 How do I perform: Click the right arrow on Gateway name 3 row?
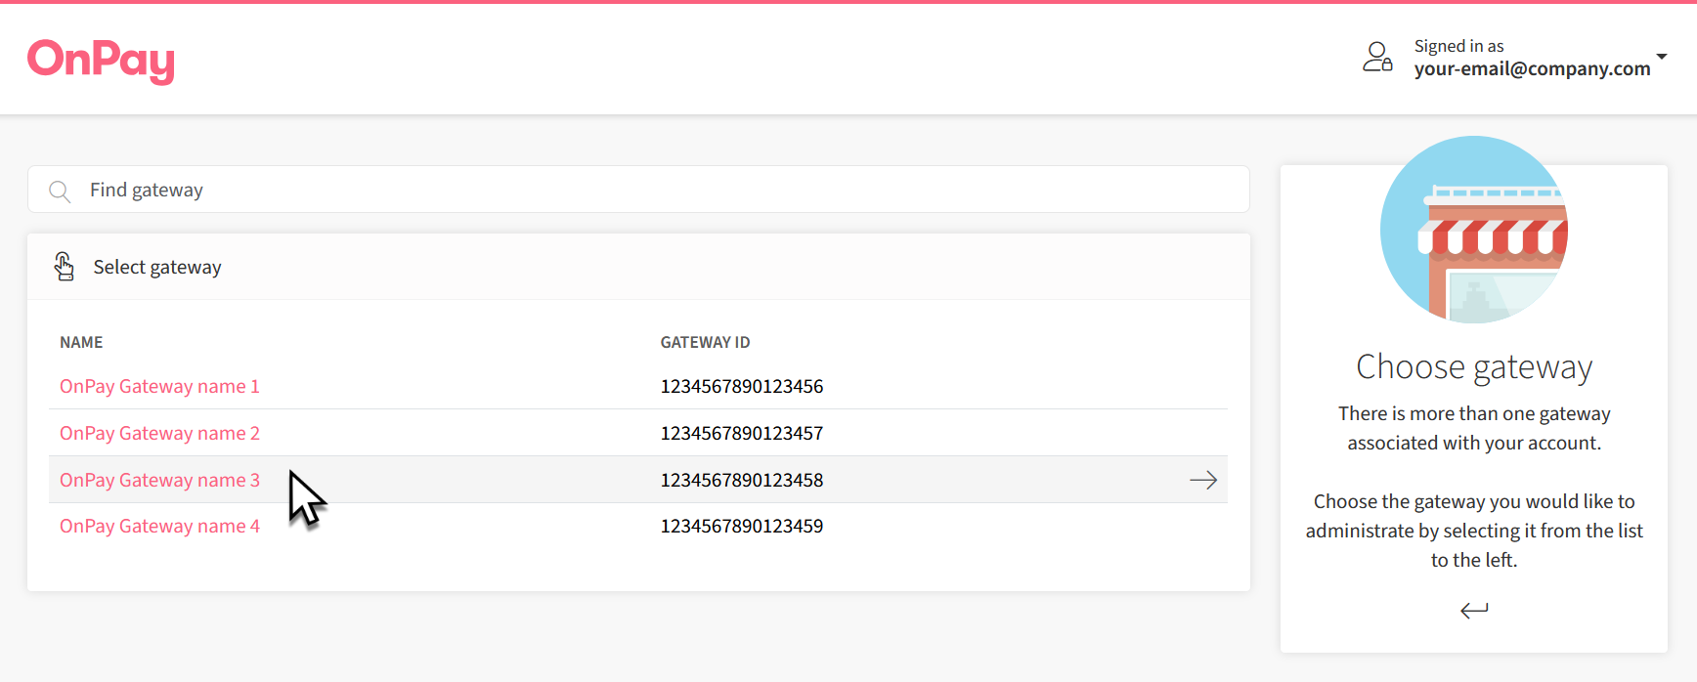pos(1202,480)
